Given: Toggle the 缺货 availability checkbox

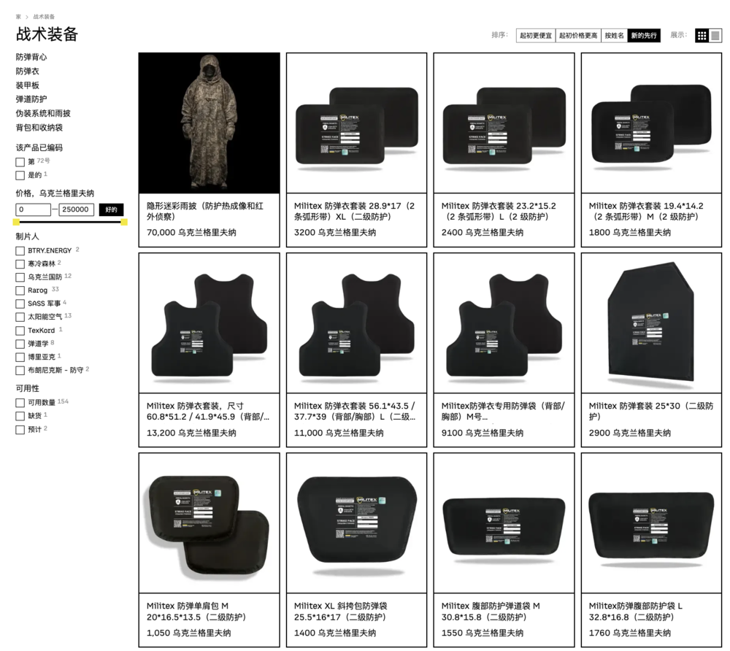Looking at the screenshot, I should (x=20, y=416).
